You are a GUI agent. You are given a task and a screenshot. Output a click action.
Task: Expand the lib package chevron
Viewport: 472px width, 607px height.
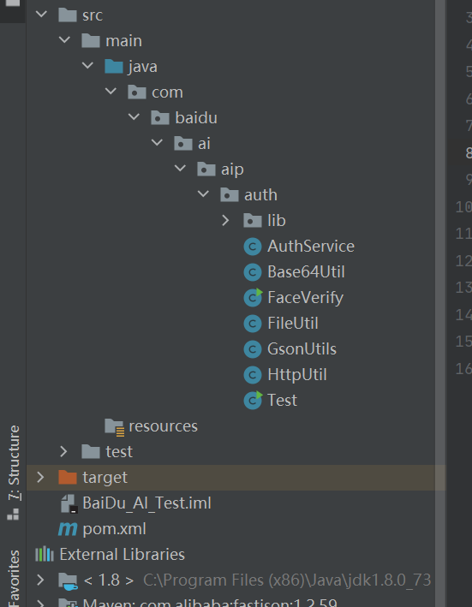pyautogui.click(x=225, y=220)
